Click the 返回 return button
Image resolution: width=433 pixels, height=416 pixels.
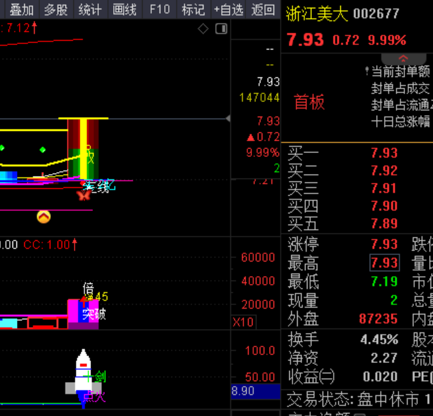click(x=263, y=10)
